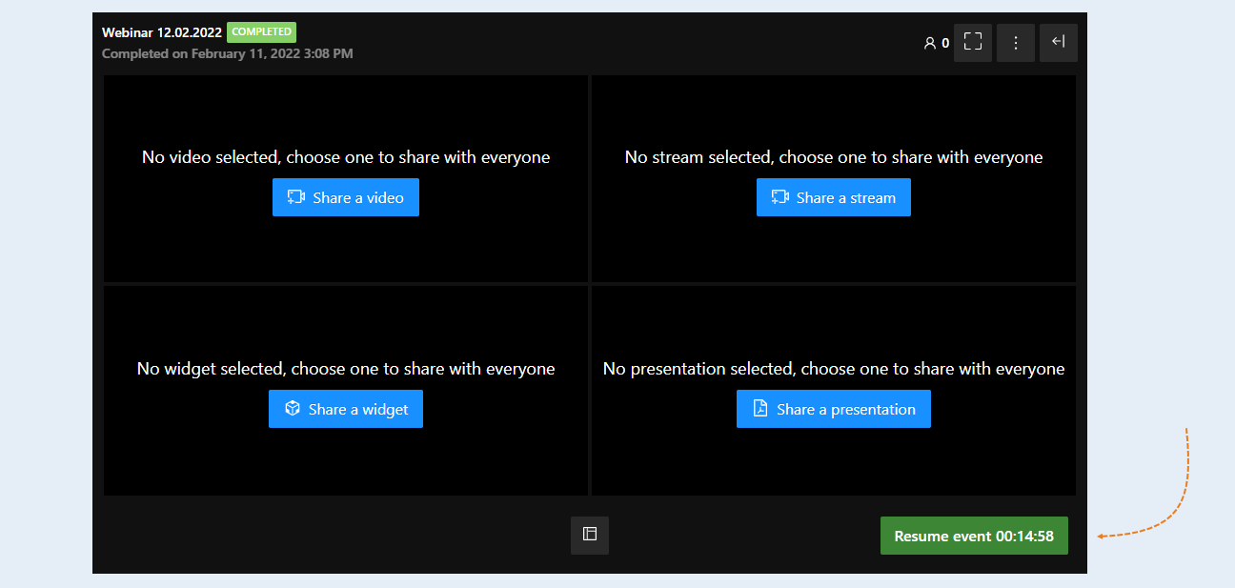The height and width of the screenshot is (588, 1235).
Task: Click 'No presentation selected' message text
Action: click(834, 369)
